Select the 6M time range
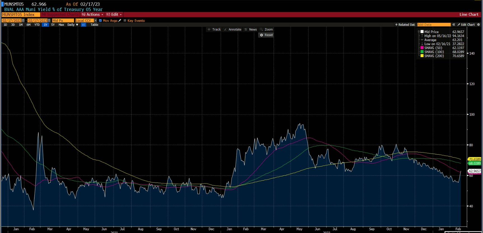The height and width of the screenshot is (233, 483). pyautogui.click(x=29, y=25)
